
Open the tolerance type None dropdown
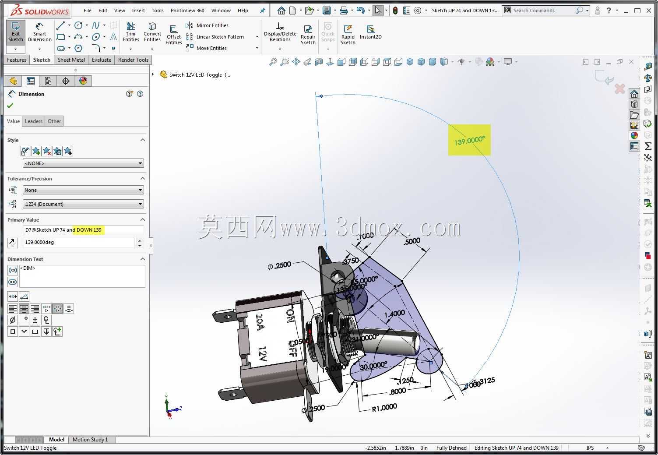pyautogui.click(x=83, y=190)
